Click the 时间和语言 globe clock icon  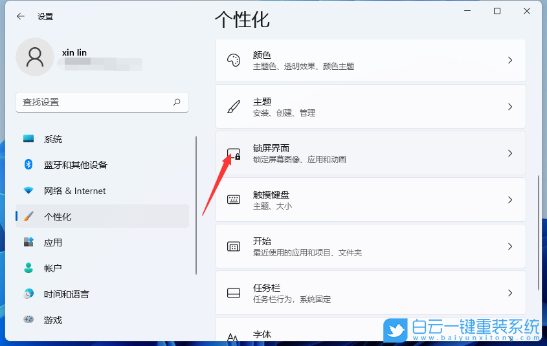coord(28,294)
